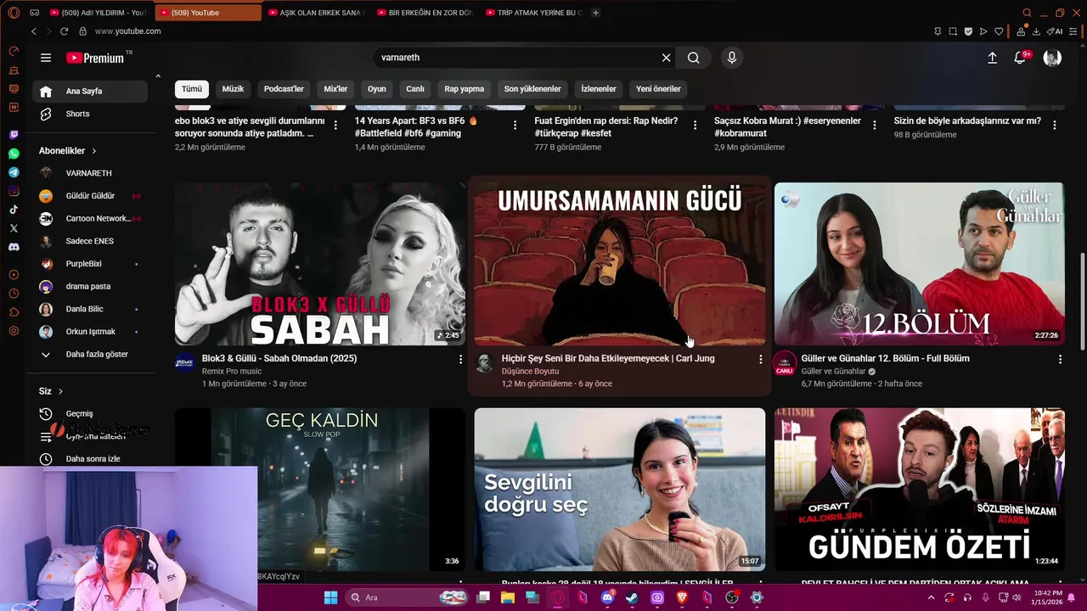
Task: Play the UMURSAMAMANIN GÜCÜ video thumbnail
Action: [x=620, y=264]
